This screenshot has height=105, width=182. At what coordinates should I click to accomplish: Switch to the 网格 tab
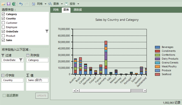56,10
